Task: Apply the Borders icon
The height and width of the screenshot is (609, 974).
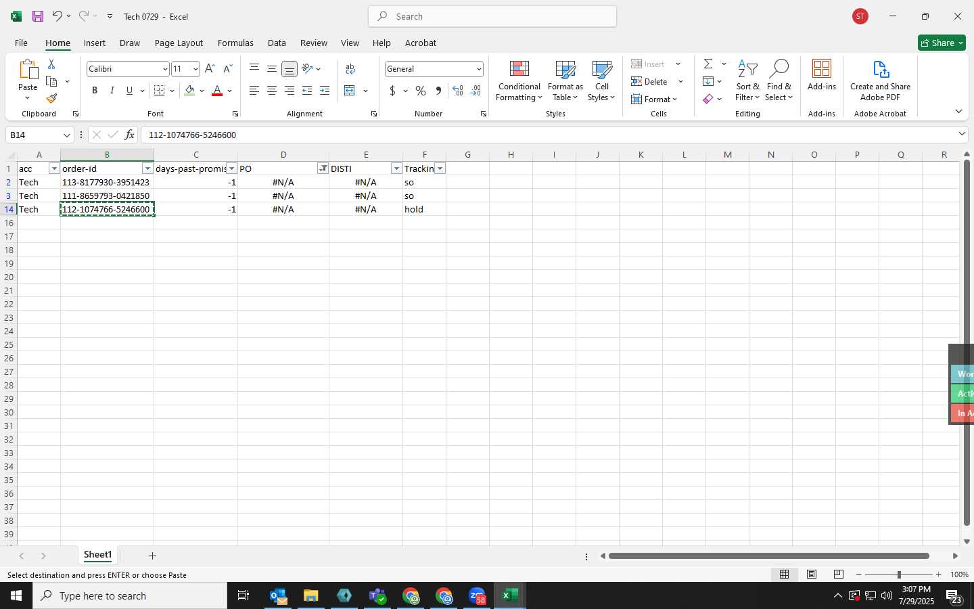Action: click(x=160, y=91)
